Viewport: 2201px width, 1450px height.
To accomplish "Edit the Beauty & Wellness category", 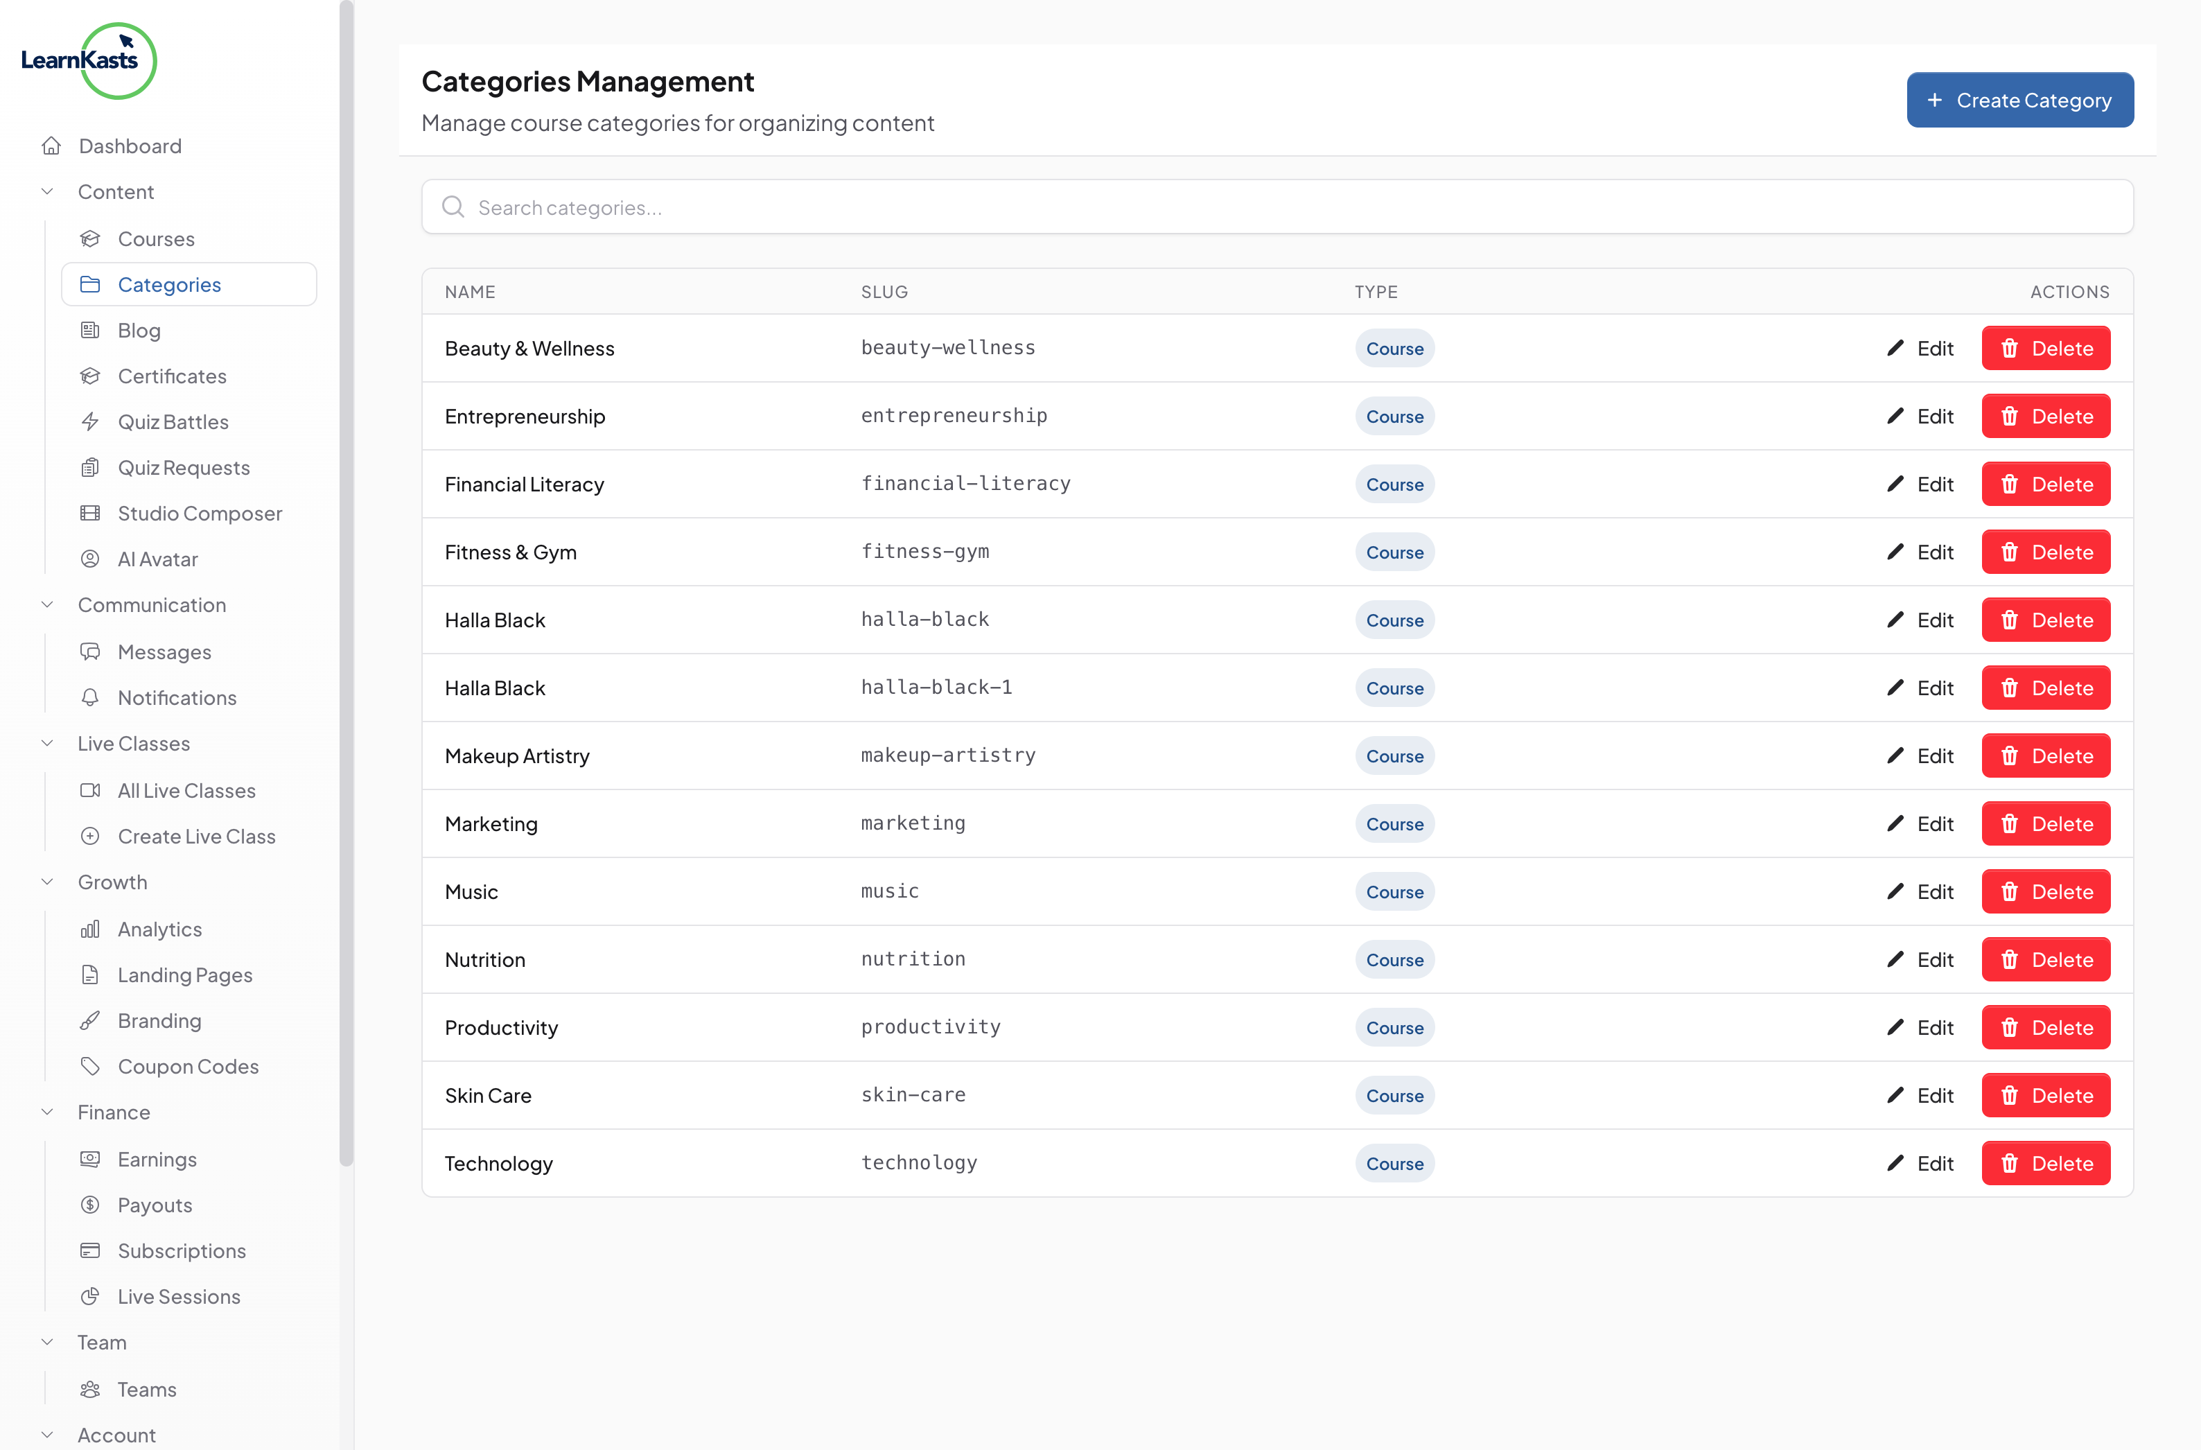I will (x=1920, y=349).
